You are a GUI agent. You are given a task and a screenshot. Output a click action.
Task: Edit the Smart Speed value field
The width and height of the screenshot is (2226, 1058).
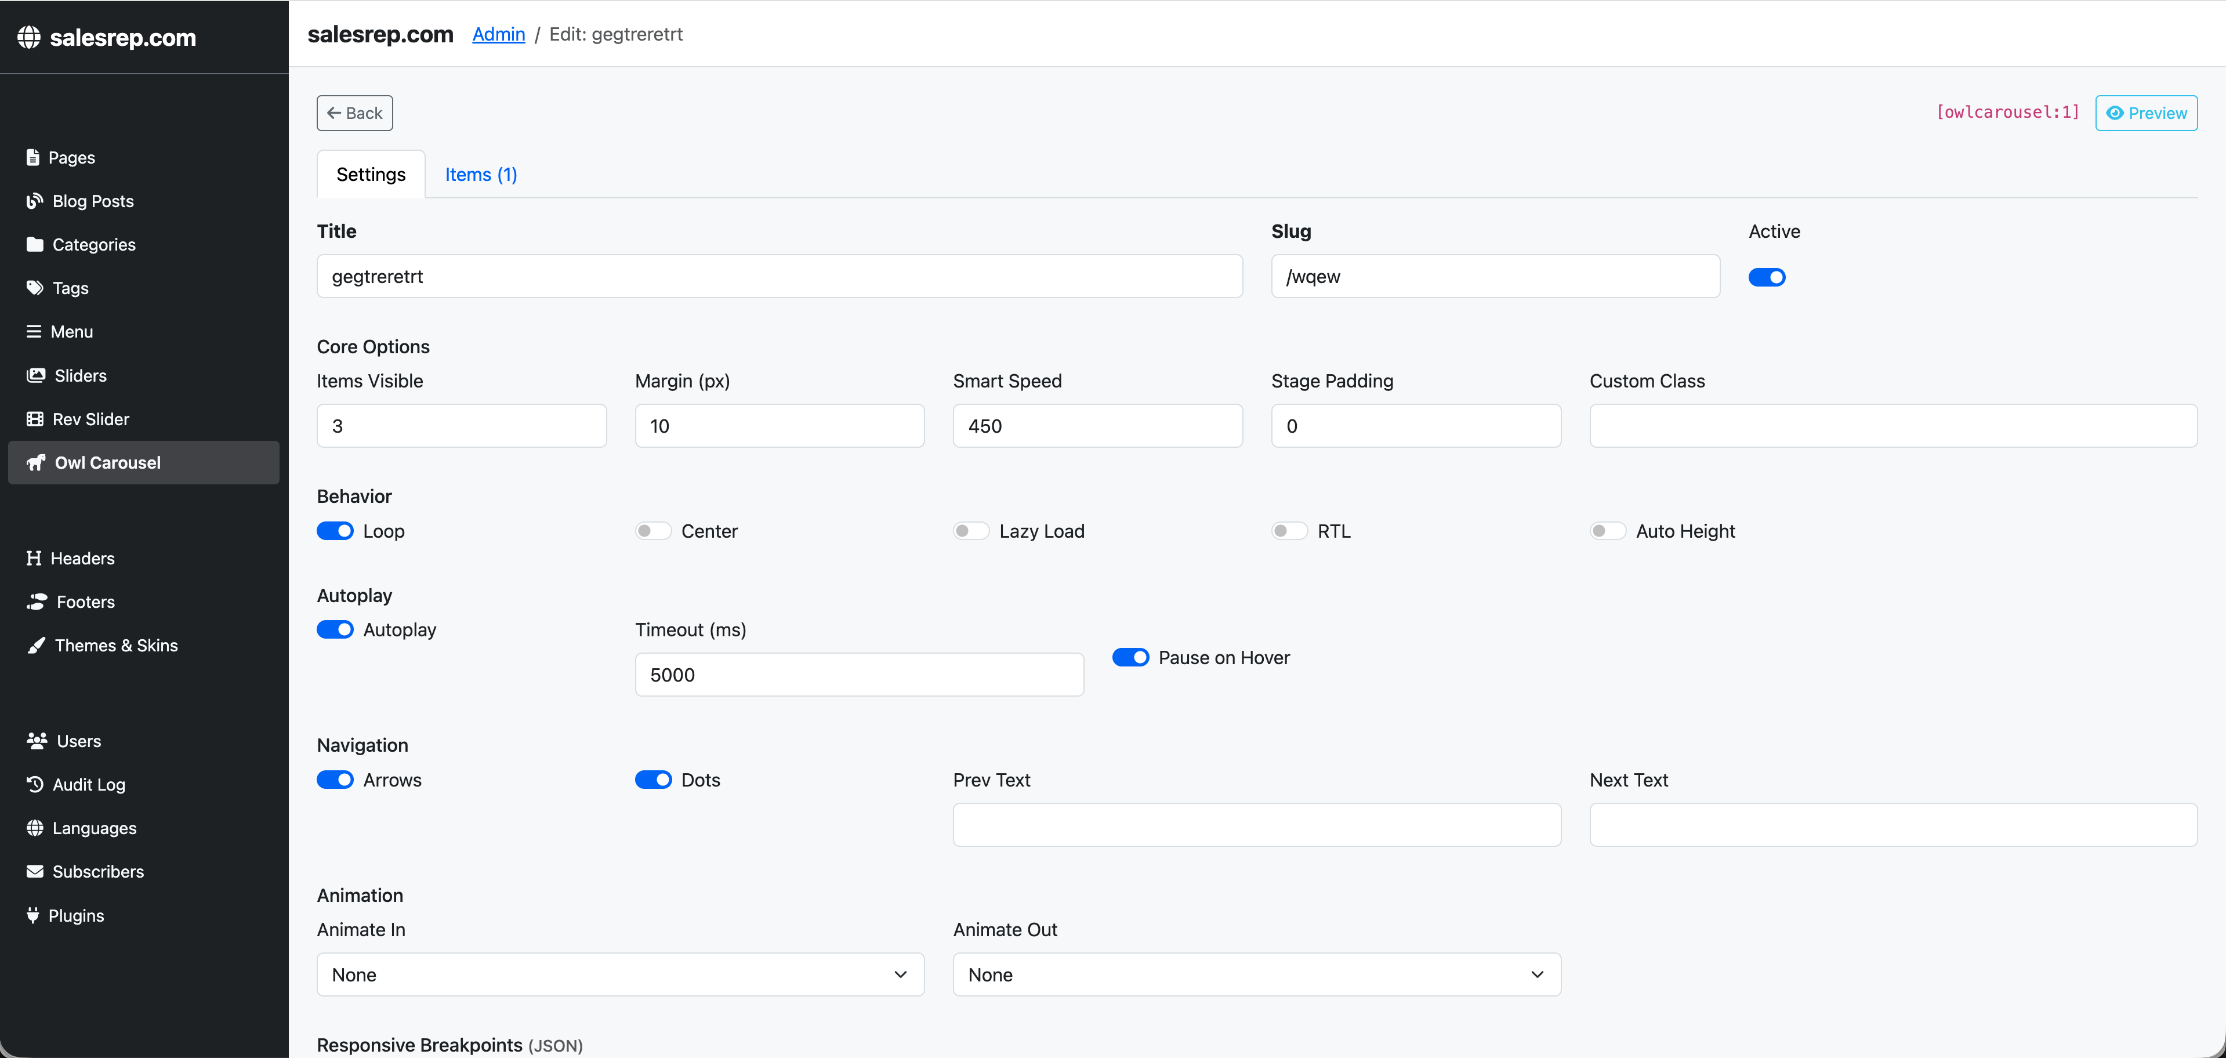point(1097,425)
